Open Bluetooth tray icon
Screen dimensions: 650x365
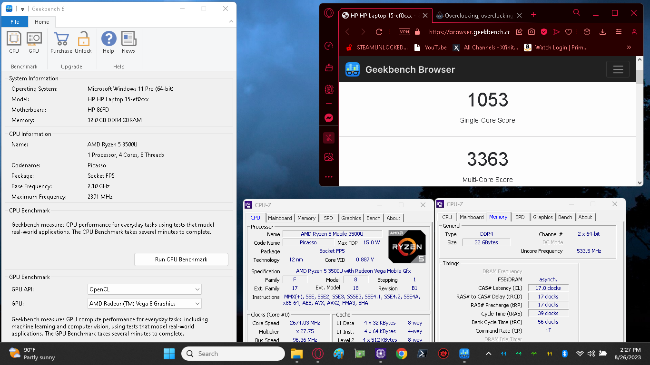click(565, 354)
